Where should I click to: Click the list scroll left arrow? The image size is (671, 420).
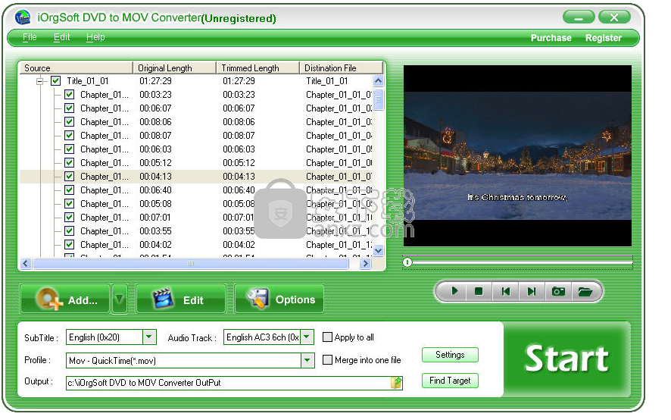(x=25, y=263)
